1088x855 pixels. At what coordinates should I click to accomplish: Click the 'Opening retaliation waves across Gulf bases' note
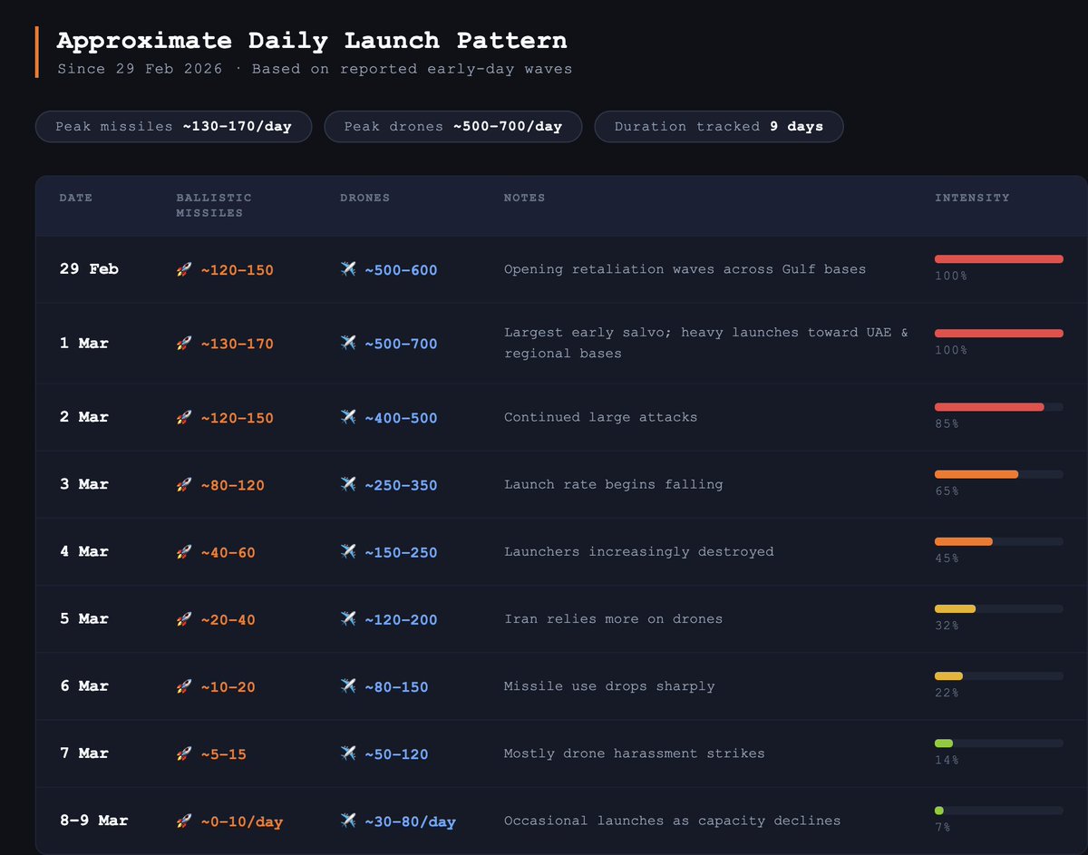(685, 269)
